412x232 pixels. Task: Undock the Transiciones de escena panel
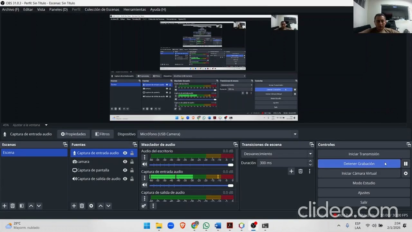click(x=312, y=145)
